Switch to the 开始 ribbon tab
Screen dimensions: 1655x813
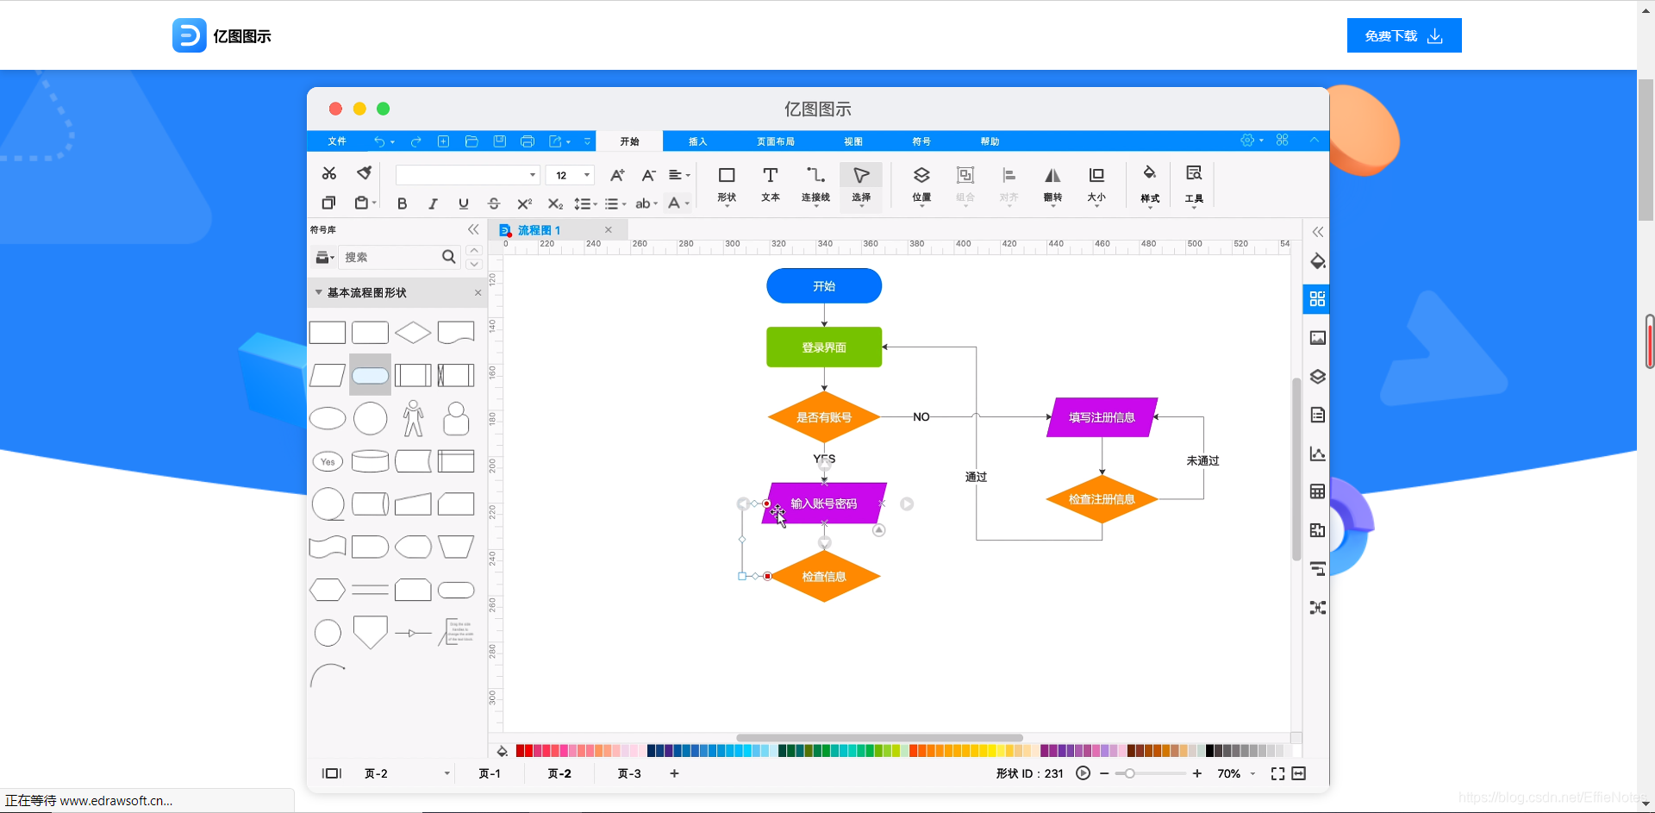[630, 141]
